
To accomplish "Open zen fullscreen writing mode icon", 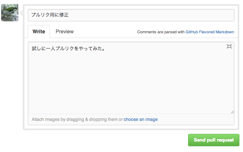I will click(x=229, y=46).
